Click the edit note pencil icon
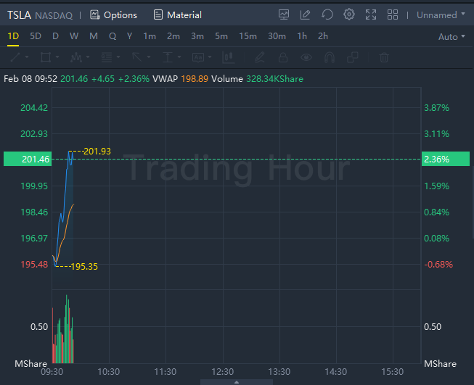 [x=306, y=15]
